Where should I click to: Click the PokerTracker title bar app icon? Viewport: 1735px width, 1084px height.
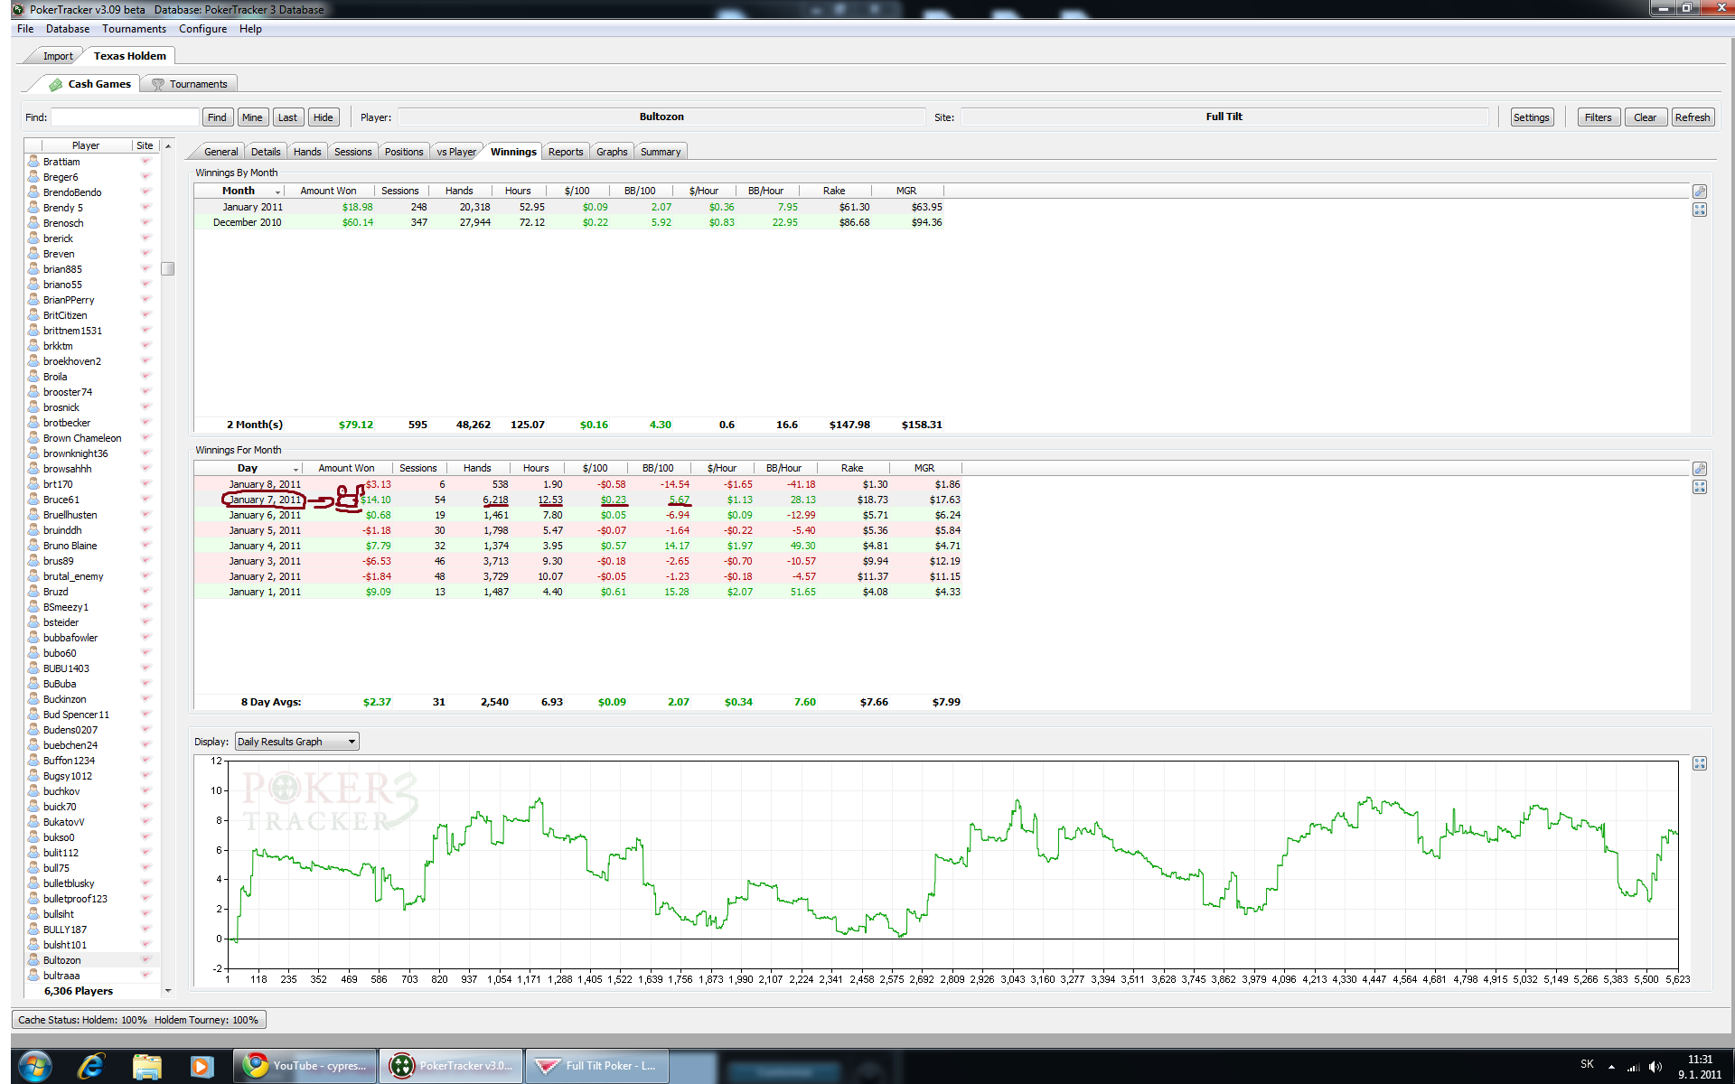click(18, 9)
